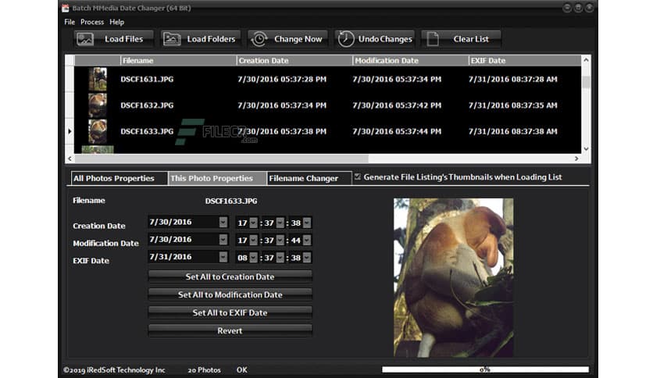Click EXIF date 7/31/2016 08:37:28 AM
Image resolution: width=653 pixels, height=378 pixels.
click(512, 79)
